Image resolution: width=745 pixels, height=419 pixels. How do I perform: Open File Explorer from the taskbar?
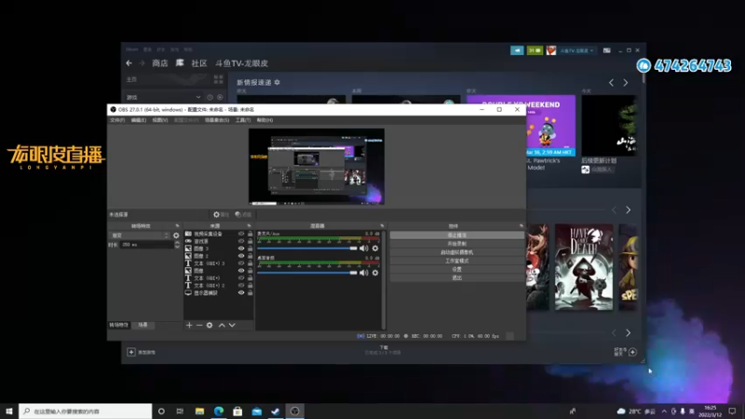click(x=199, y=412)
